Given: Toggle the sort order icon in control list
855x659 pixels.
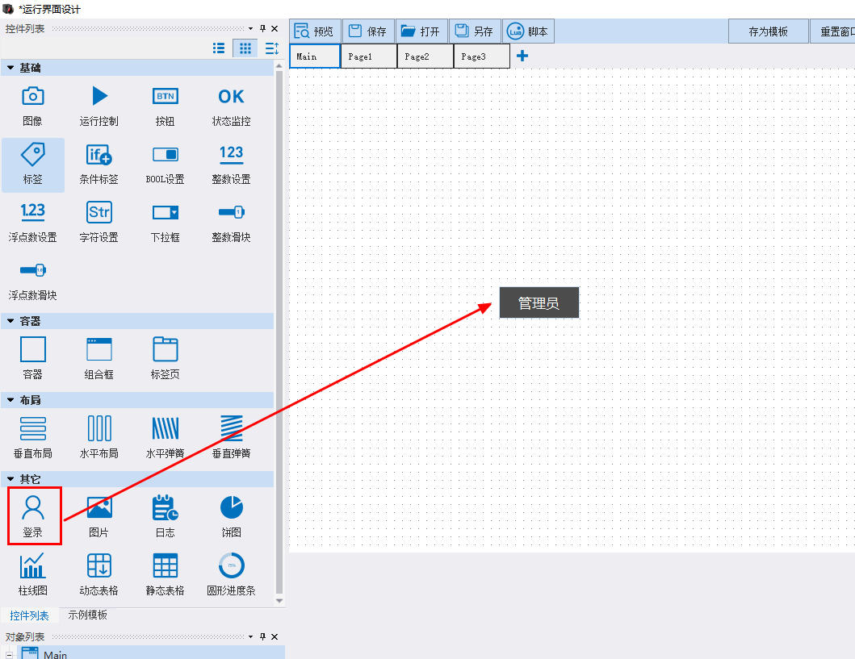Looking at the screenshot, I should click(x=271, y=48).
